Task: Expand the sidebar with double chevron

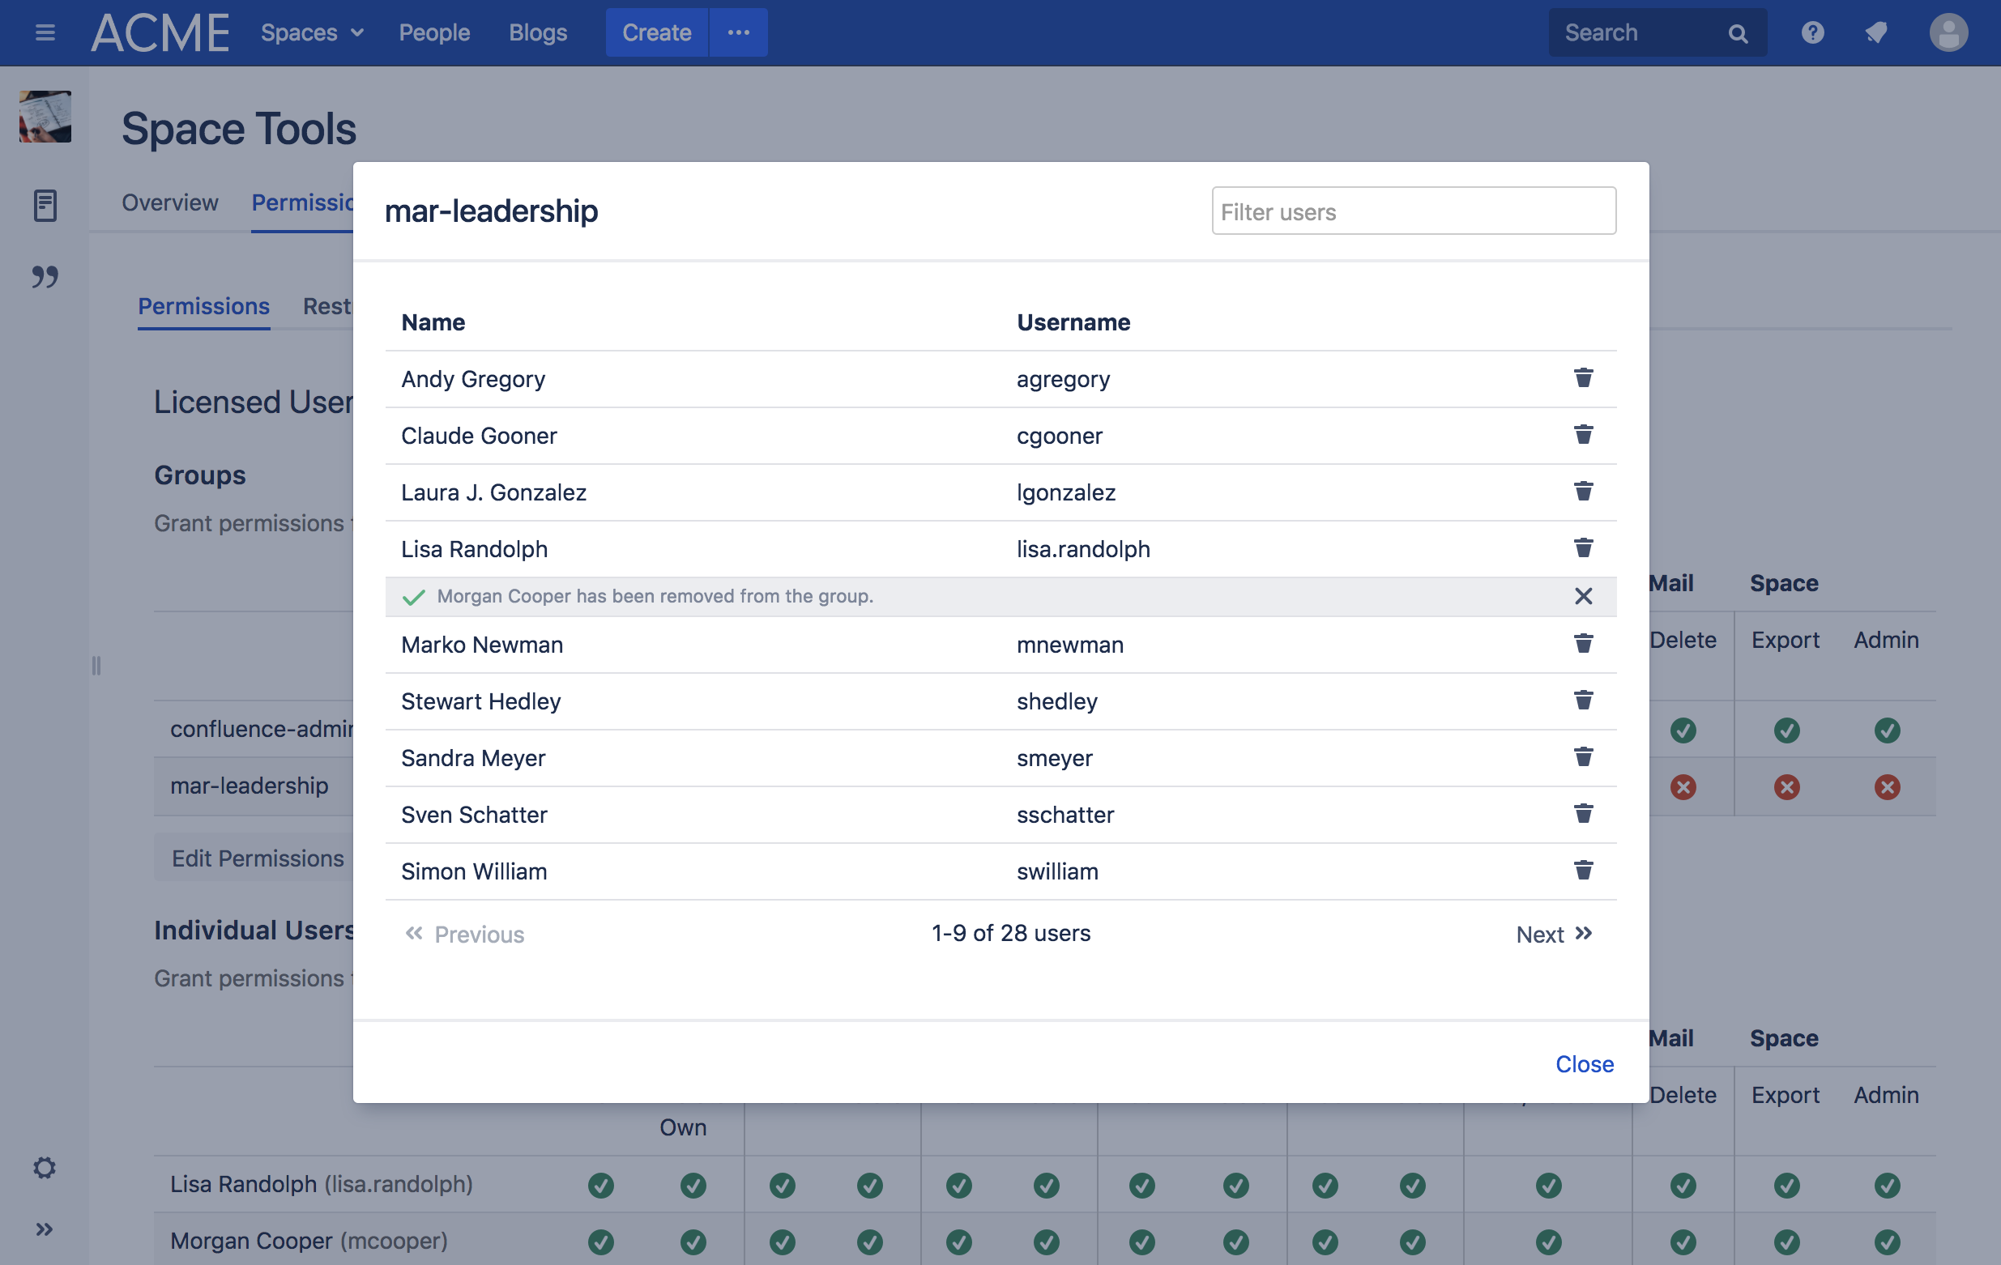Action: point(45,1229)
